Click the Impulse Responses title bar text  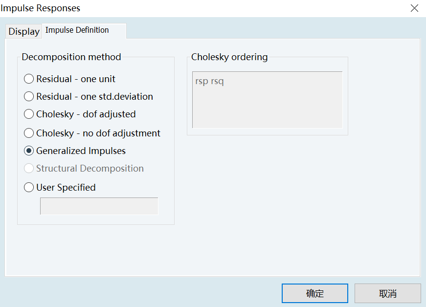[41, 8]
